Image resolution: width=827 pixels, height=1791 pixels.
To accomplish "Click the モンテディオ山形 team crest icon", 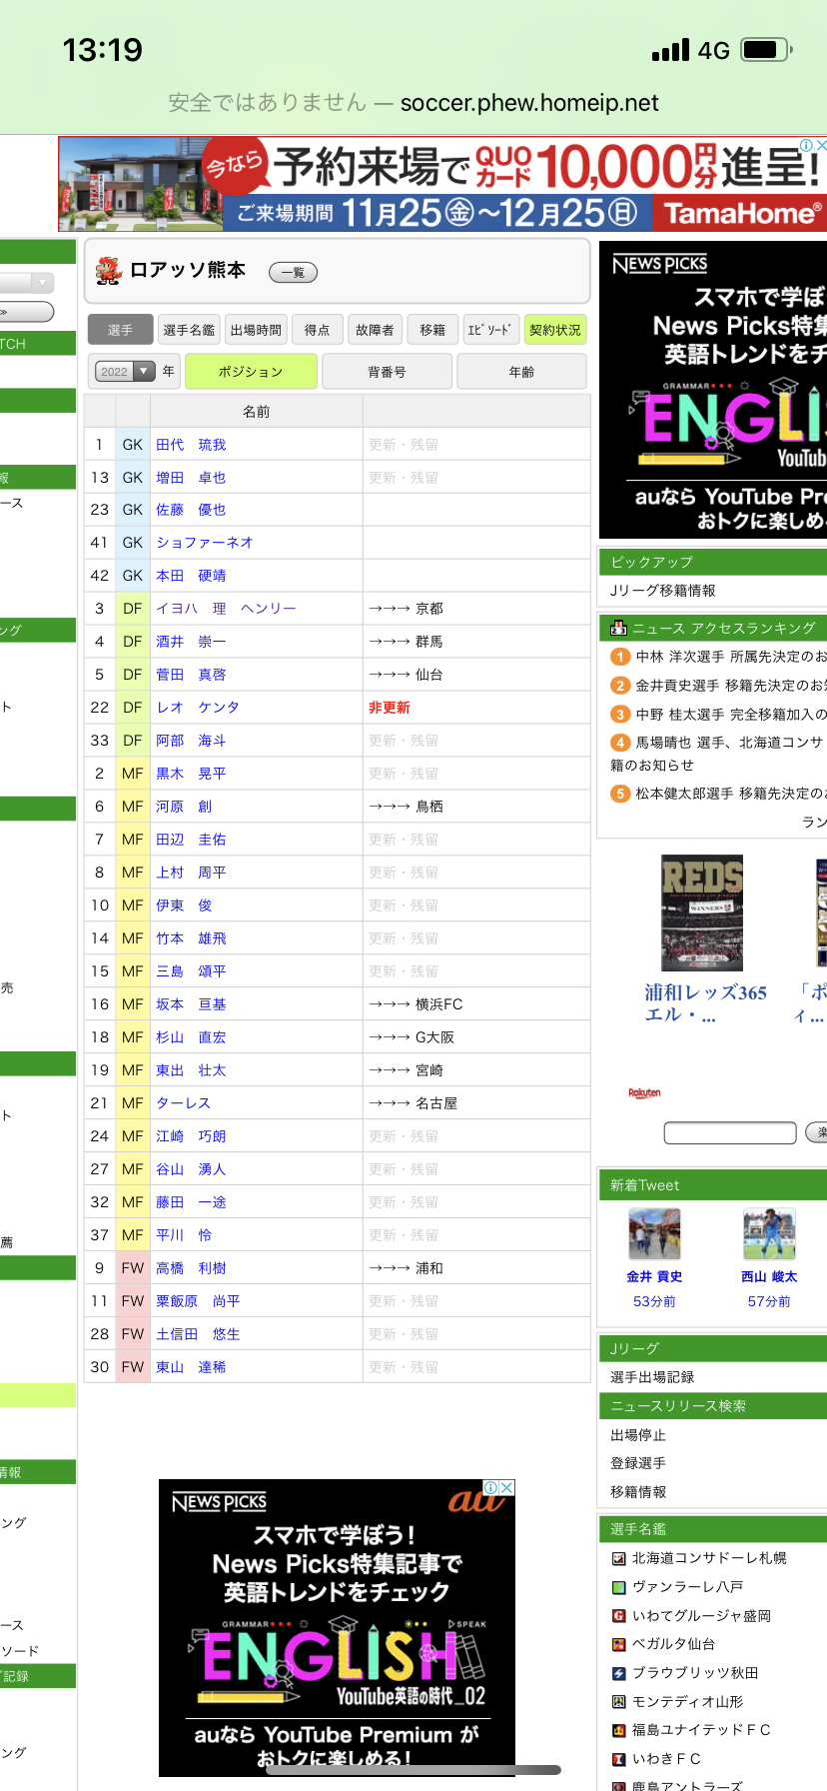I will pyautogui.click(x=618, y=1702).
